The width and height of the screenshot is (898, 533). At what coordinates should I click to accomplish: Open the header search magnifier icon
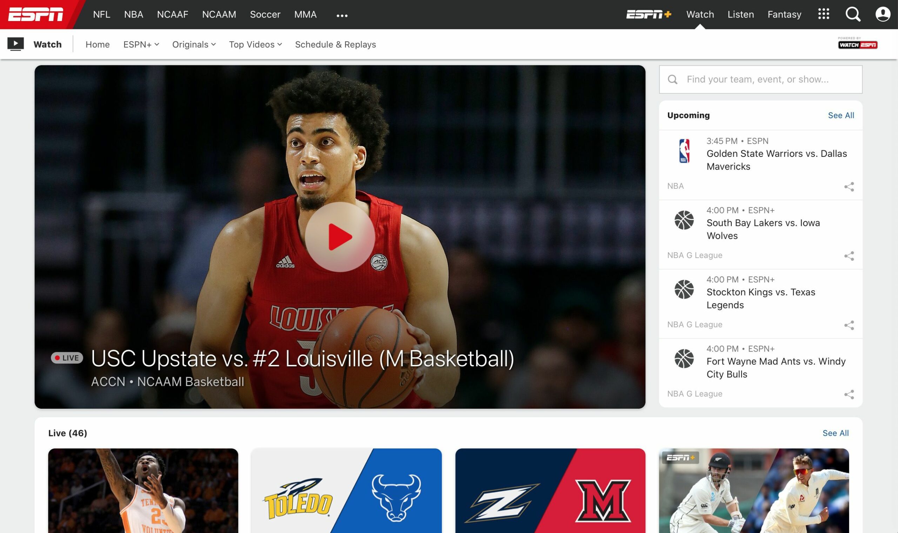tap(853, 14)
